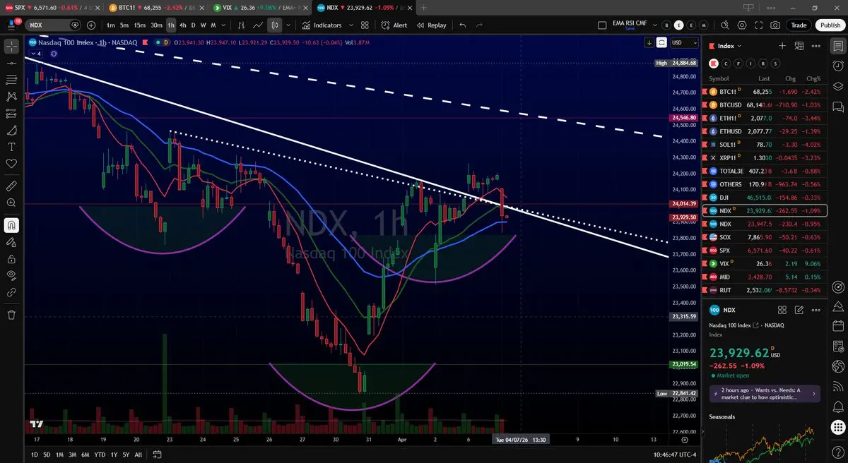
Task: Select the YTD date range
Action: pyautogui.click(x=100, y=455)
